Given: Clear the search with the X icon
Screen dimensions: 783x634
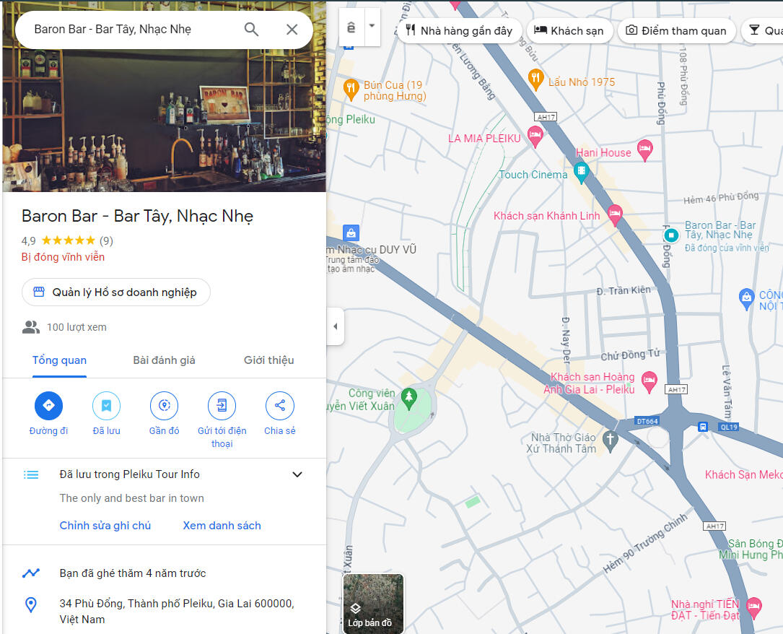Looking at the screenshot, I should tap(292, 30).
